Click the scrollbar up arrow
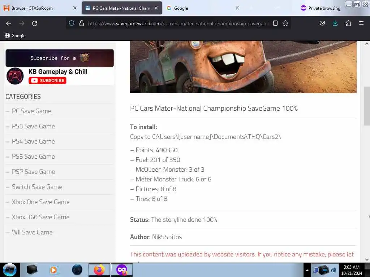The height and width of the screenshot is (277, 370). coord(367,44)
